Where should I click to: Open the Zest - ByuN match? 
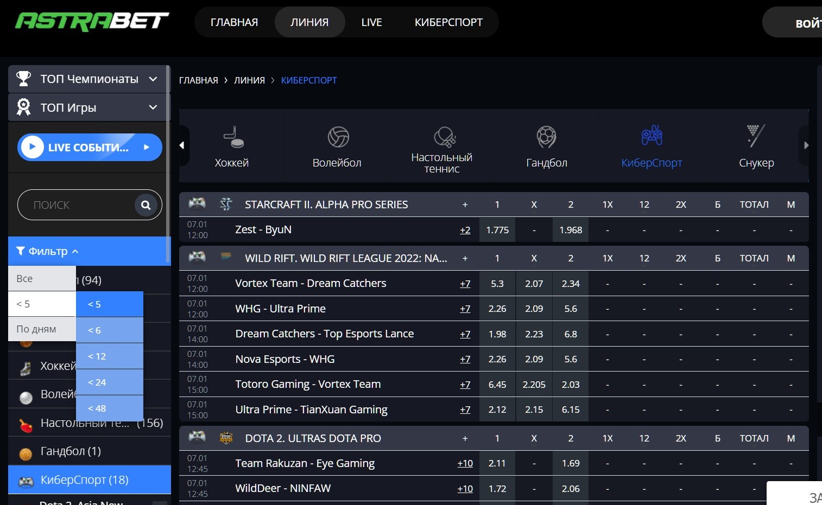pos(263,229)
